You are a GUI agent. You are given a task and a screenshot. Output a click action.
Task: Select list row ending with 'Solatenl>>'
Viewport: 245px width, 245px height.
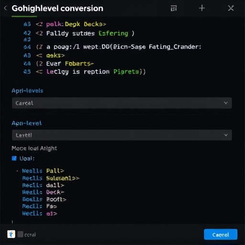tap(51, 178)
